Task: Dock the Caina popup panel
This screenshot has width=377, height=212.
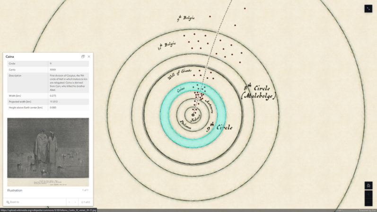Action: coord(83,57)
